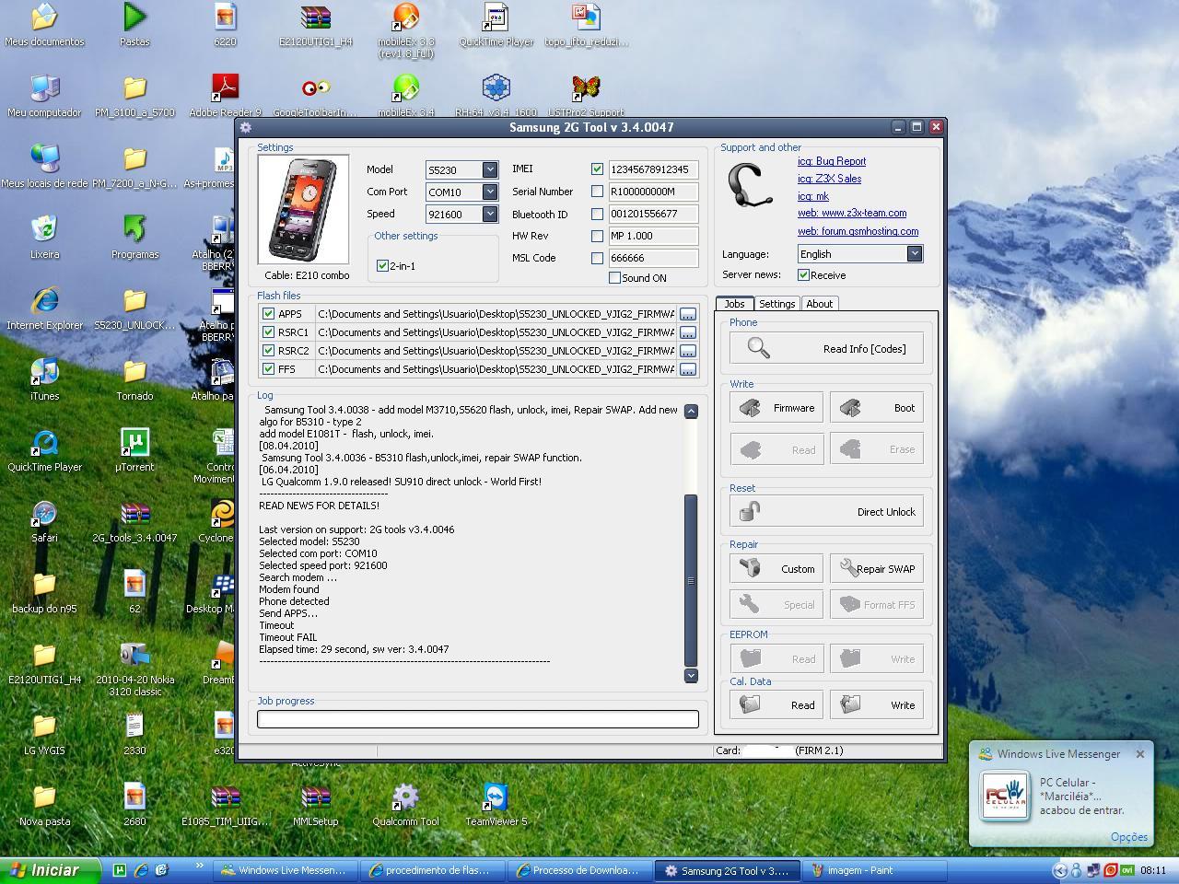
Task: Open the µTorrent desktop icon
Action: pyautogui.click(x=134, y=450)
